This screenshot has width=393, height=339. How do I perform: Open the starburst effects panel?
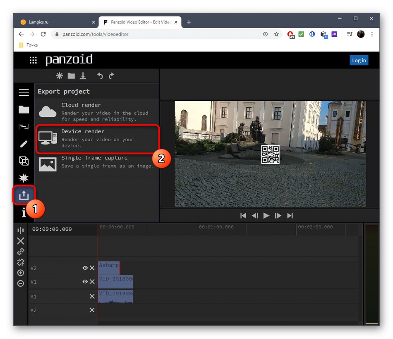[24, 178]
